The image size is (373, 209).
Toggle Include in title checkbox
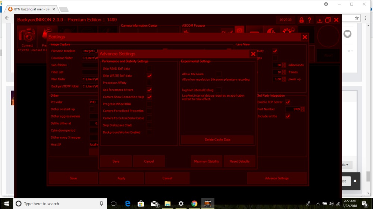tap(288, 116)
